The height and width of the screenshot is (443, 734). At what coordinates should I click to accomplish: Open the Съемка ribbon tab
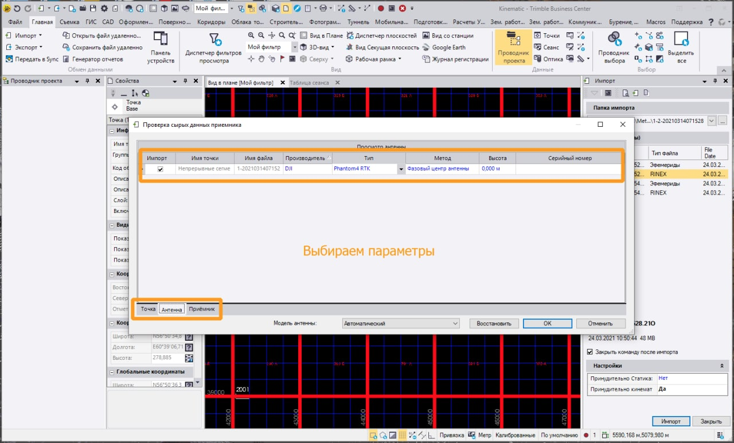click(69, 22)
